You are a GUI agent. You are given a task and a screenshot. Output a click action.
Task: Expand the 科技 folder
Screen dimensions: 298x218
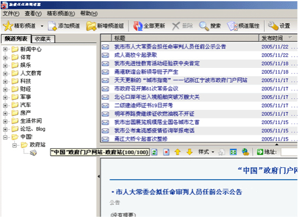tap(5, 82)
